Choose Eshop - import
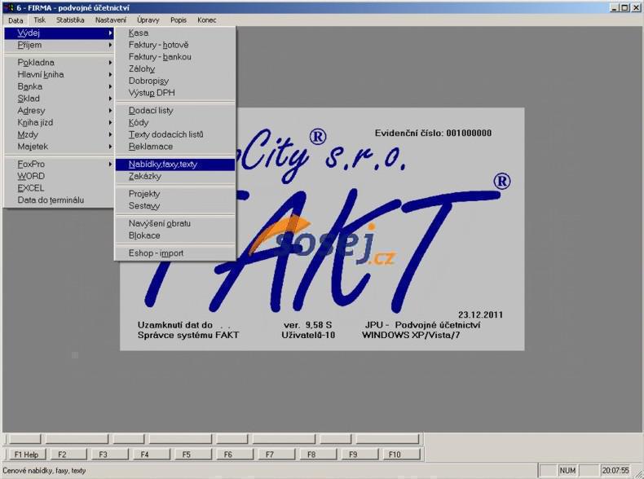644x479 pixels. tap(175, 253)
